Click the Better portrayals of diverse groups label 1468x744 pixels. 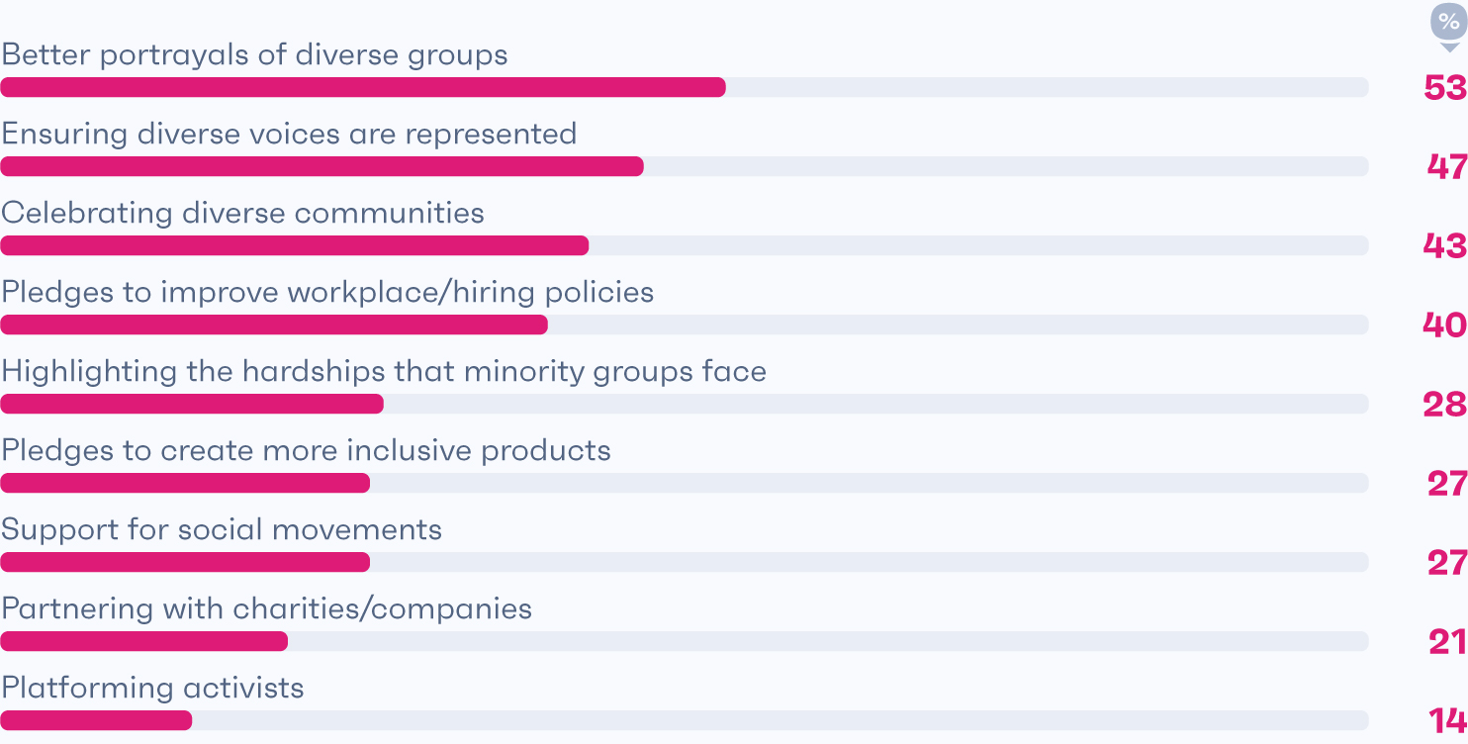pos(255,54)
